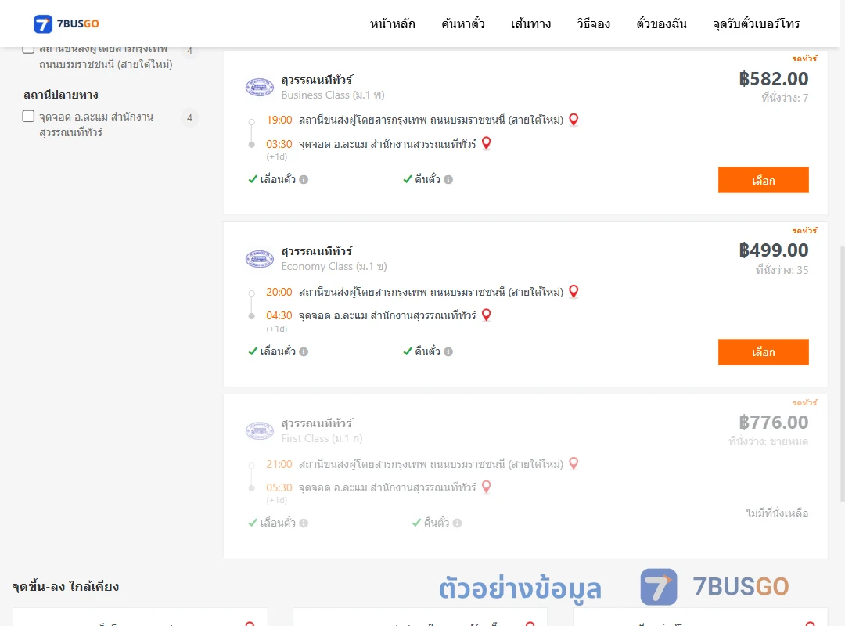Viewport: 845px width, 626px height.
Task: Open the ตั๋วของฉัน menu item
Action: pyautogui.click(x=661, y=23)
